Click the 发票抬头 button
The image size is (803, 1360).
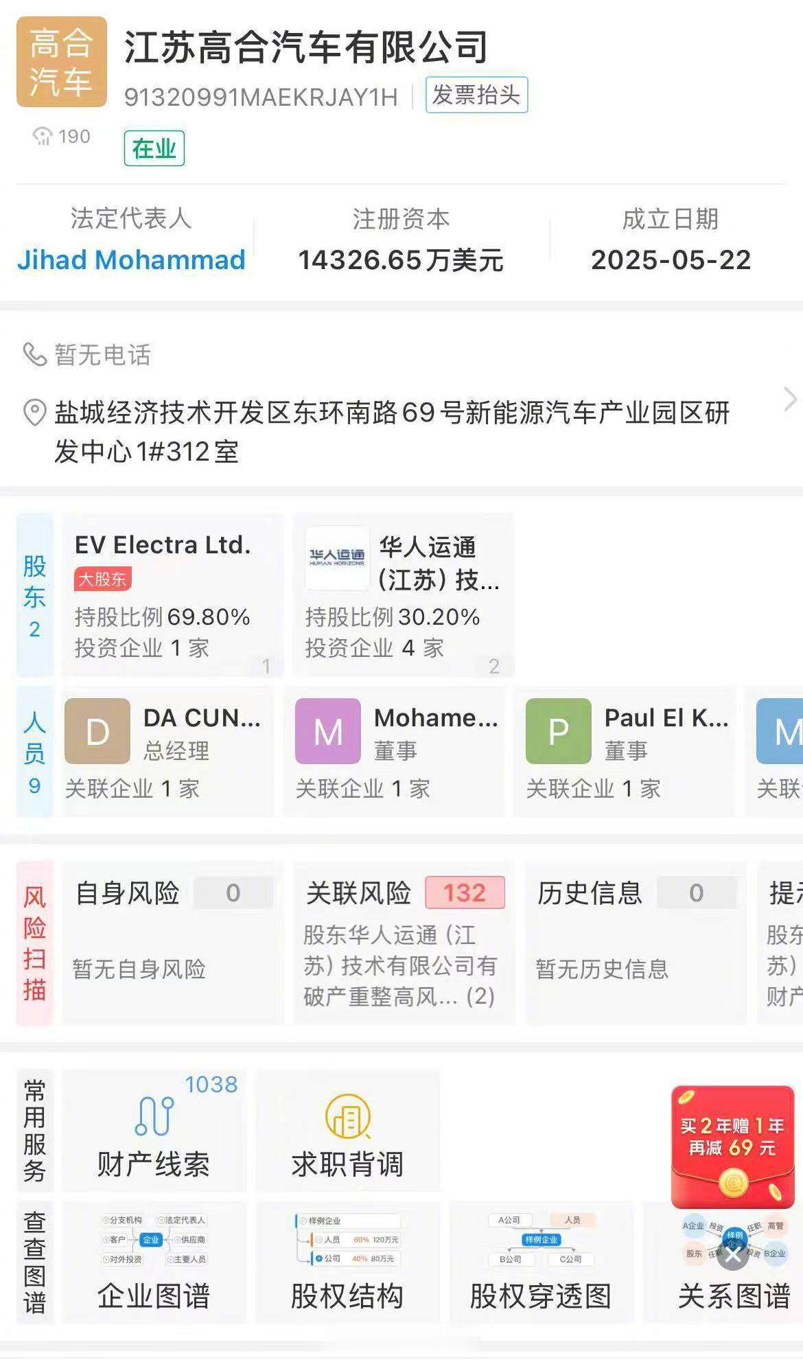pos(476,95)
